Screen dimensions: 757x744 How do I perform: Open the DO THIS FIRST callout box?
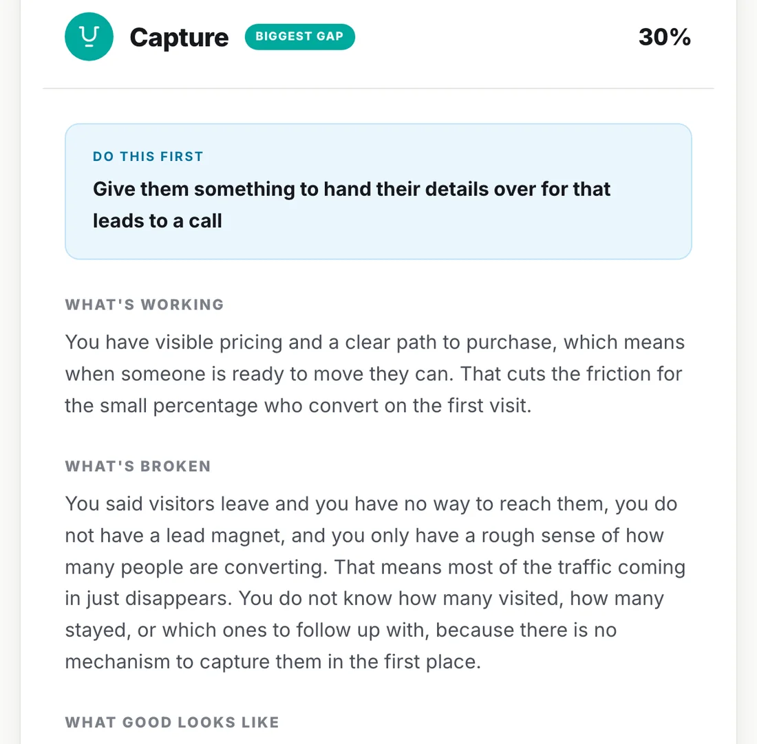point(378,192)
